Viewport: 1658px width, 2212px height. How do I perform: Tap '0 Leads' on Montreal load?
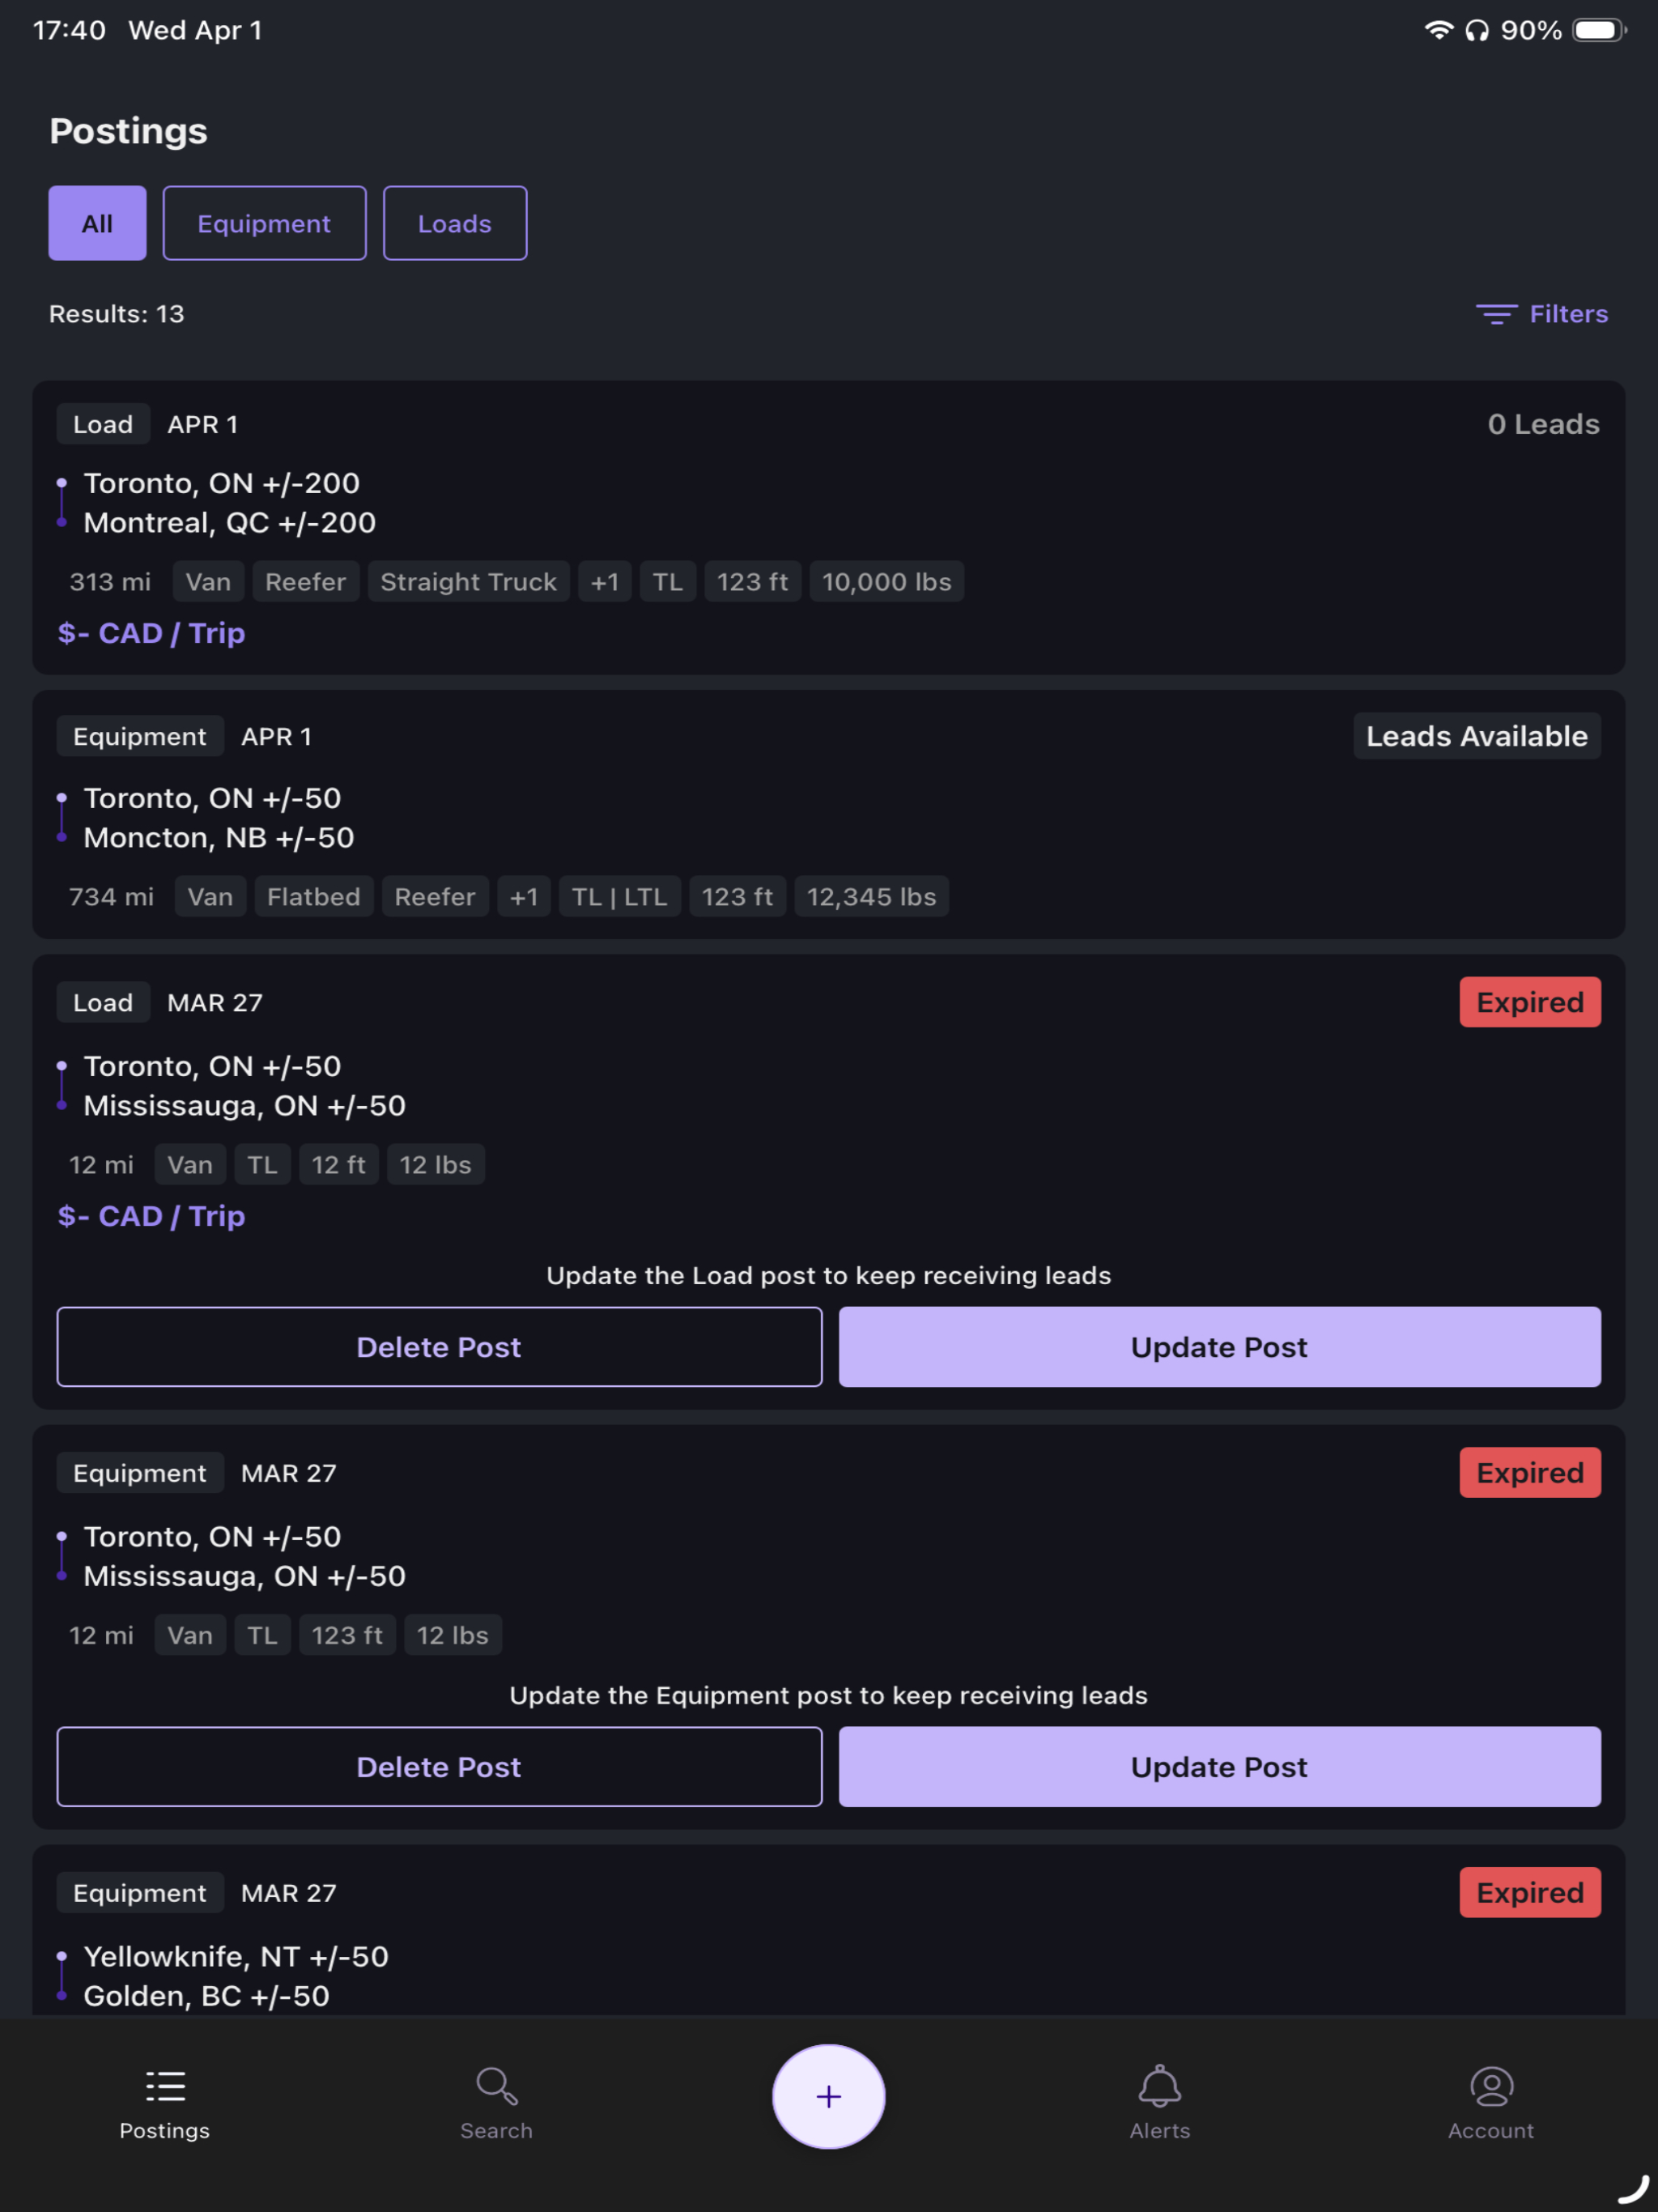(1543, 424)
